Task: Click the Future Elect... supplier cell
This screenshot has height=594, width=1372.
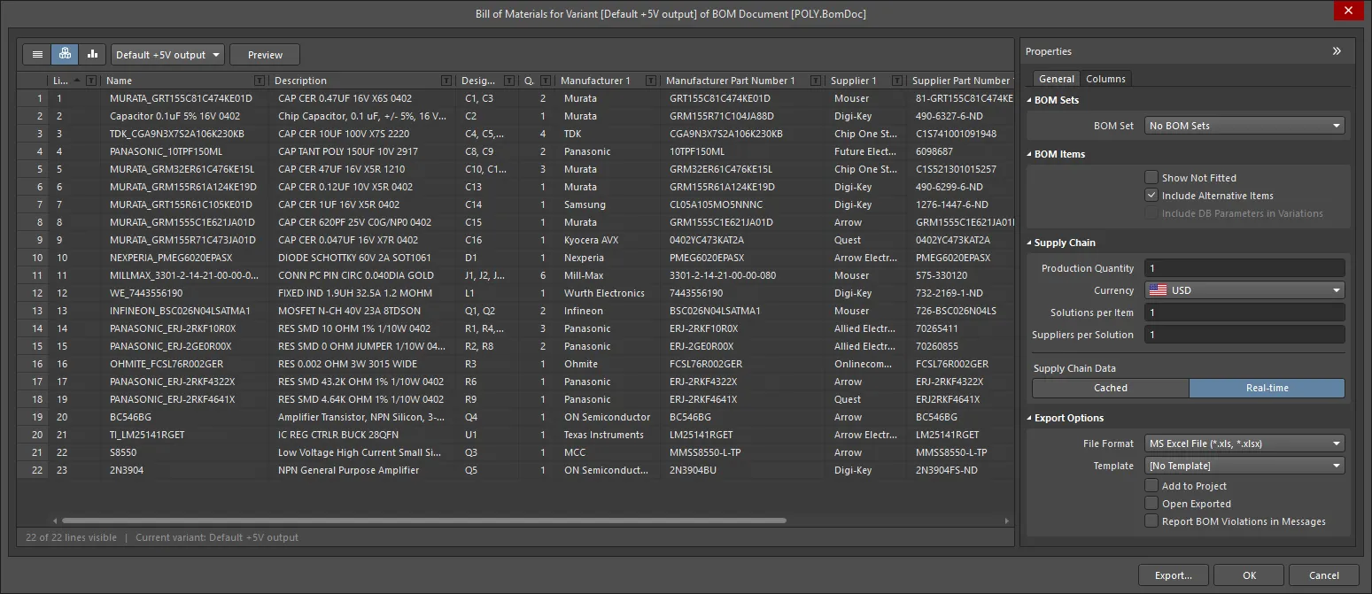Action: 864,151
